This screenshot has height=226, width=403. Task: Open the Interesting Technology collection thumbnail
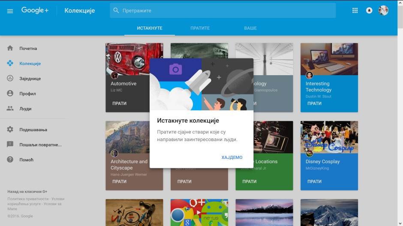pyautogui.click(x=329, y=59)
